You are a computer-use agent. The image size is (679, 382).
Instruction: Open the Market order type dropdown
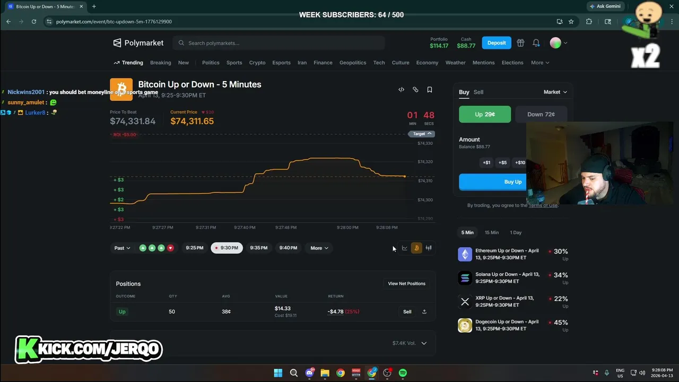coord(555,92)
